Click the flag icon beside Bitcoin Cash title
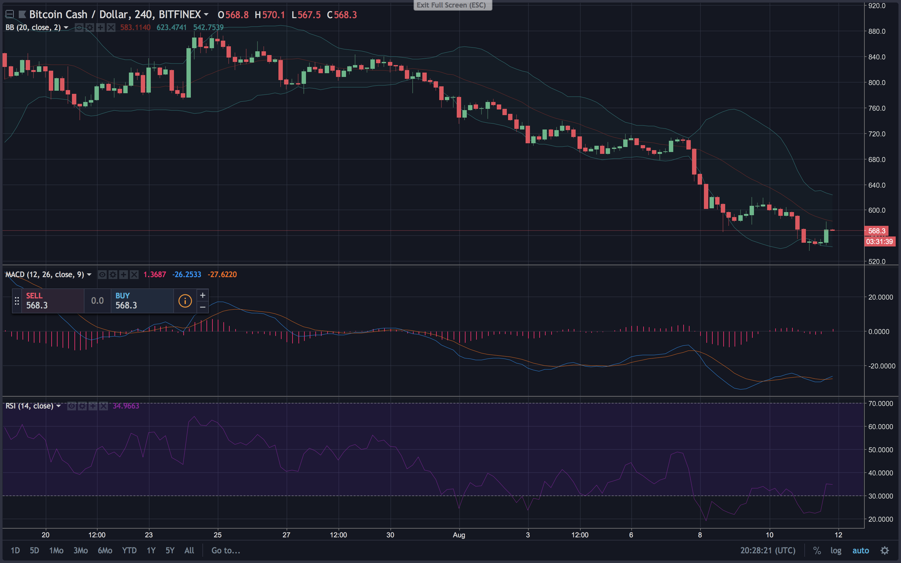 [22, 14]
